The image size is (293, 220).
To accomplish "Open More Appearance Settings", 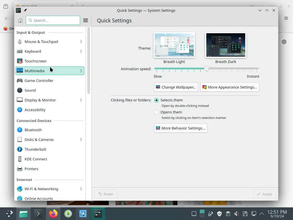I will (x=230, y=87).
